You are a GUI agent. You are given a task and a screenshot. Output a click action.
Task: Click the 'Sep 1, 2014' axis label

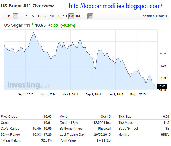coord(93,94)
